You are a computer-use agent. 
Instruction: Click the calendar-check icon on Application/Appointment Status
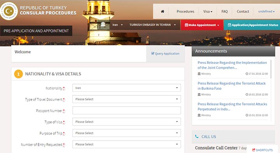229,25
